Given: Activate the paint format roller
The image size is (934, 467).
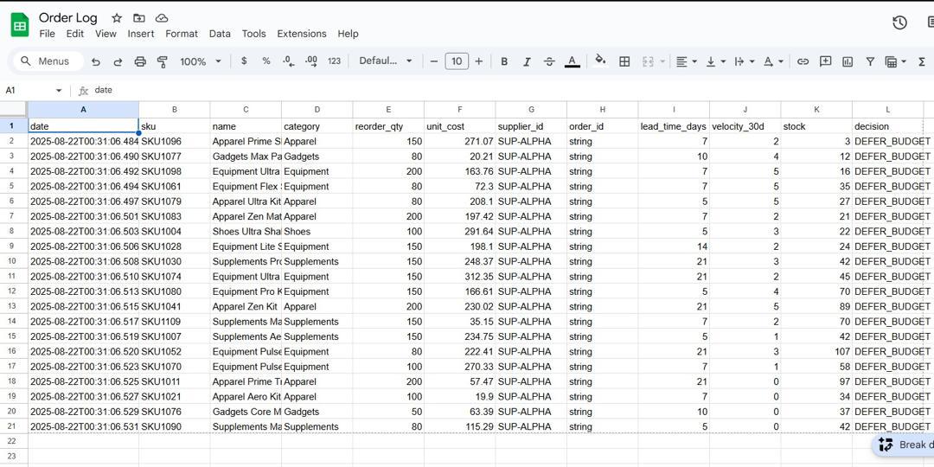Looking at the screenshot, I should [162, 61].
